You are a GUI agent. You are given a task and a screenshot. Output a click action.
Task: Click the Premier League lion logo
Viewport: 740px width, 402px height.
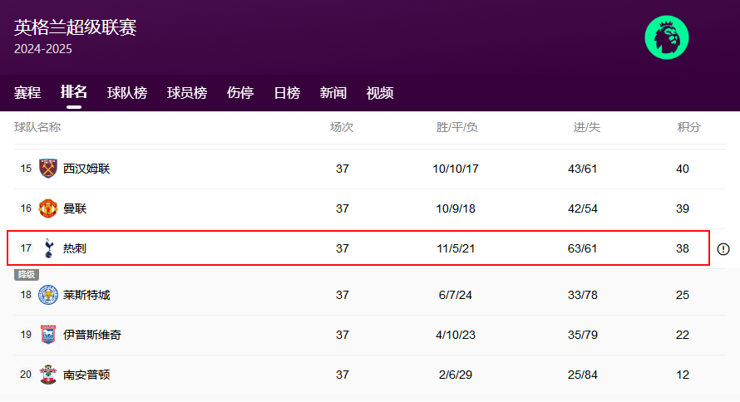click(x=667, y=38)
